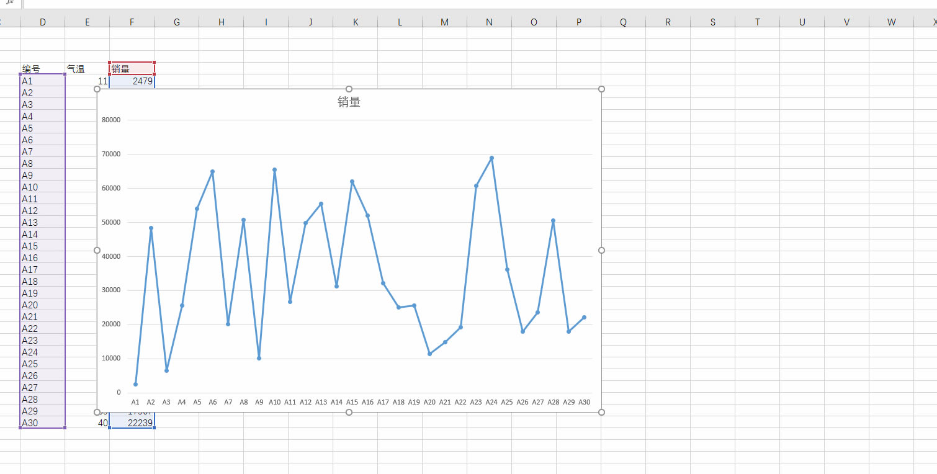Select column header K

pos(356,22)
